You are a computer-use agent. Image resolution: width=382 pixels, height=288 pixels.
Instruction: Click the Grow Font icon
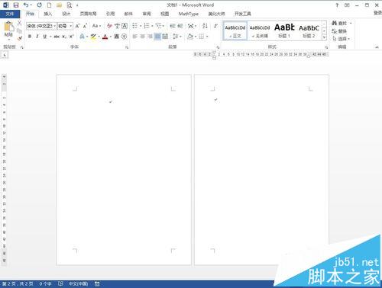coord(78,26)
